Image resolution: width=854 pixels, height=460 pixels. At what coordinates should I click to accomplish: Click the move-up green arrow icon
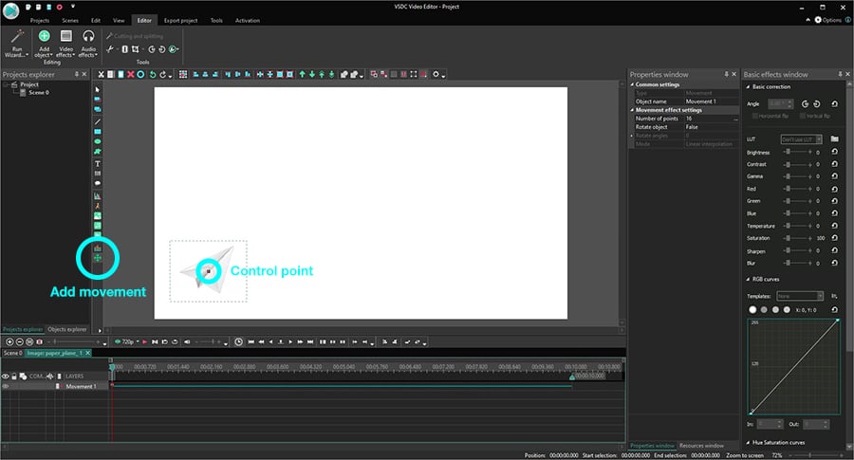(303, 75)
